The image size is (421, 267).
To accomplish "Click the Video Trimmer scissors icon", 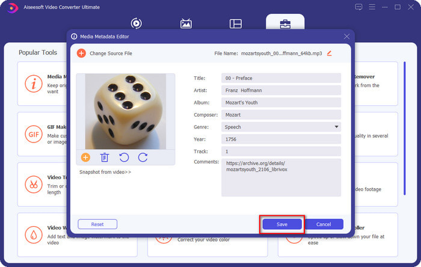I will tap(34, 185).
